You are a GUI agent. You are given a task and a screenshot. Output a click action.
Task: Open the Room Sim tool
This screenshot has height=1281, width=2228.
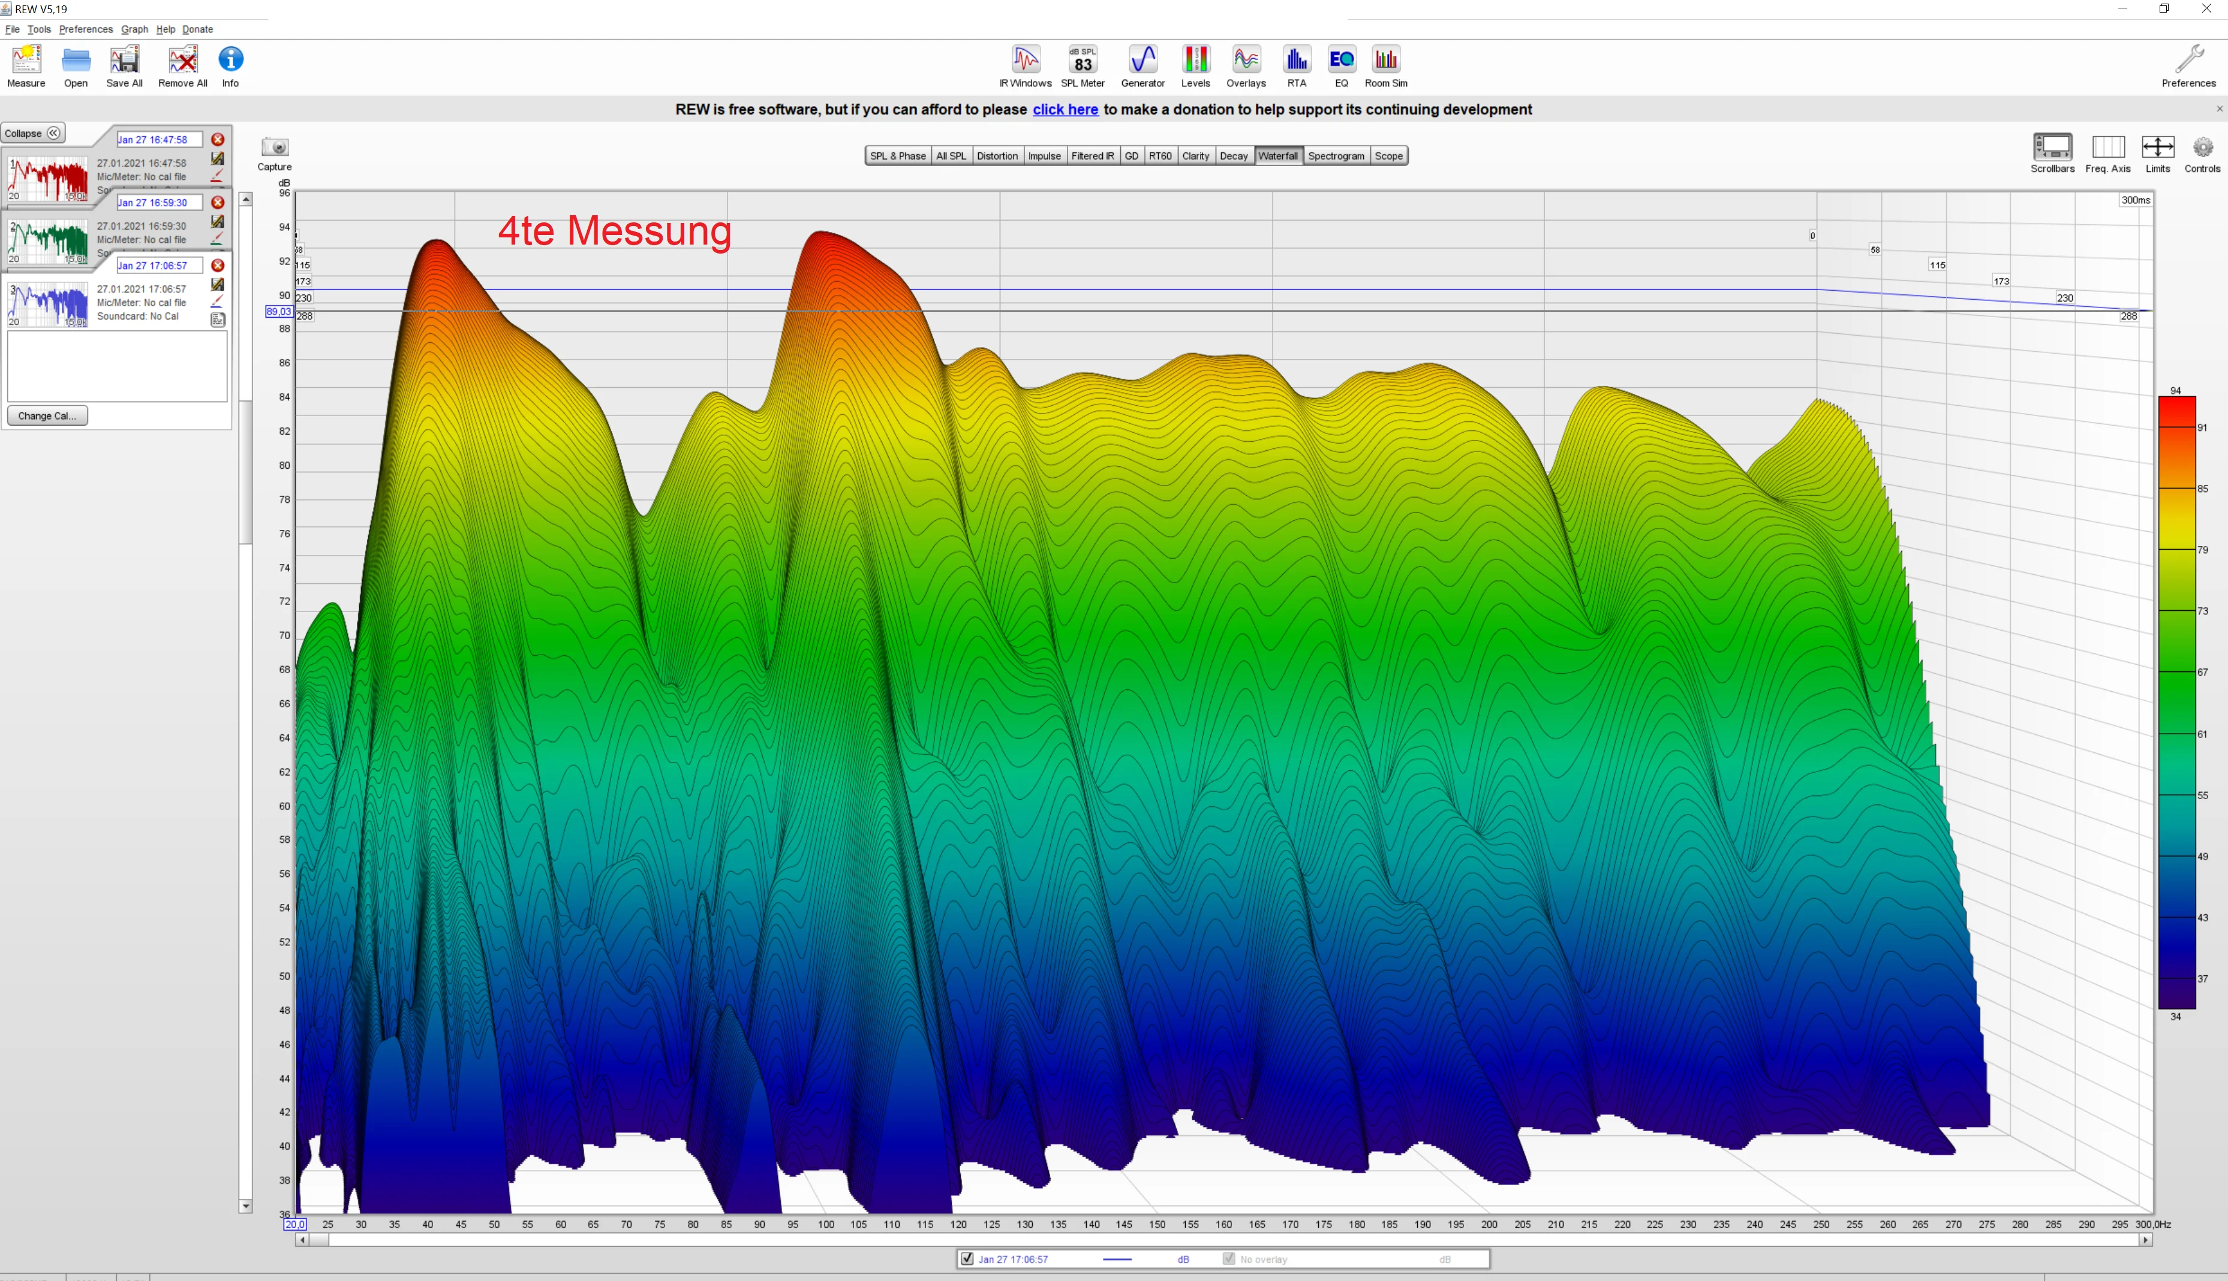(x=1386, y=67)
